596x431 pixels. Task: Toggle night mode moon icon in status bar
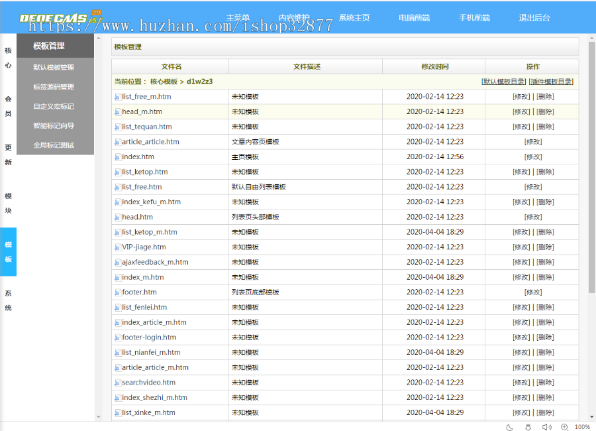pyautogui.click(x=510, y=427)
